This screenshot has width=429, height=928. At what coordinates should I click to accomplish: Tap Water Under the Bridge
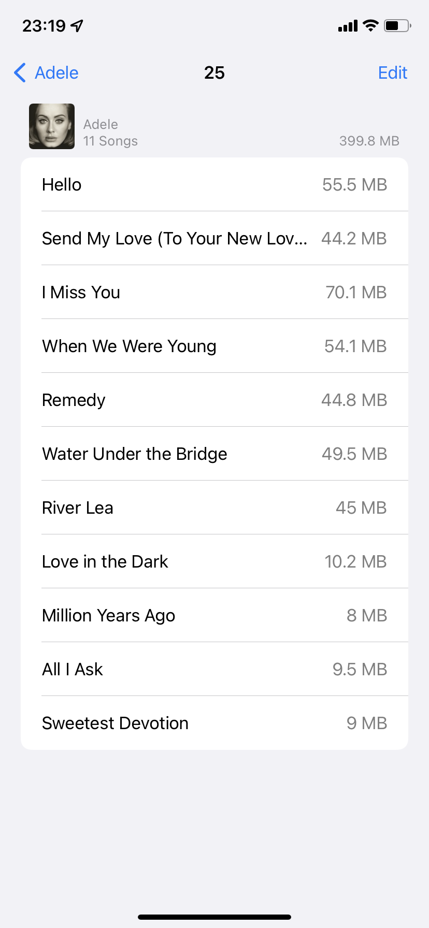click(214, 454)
